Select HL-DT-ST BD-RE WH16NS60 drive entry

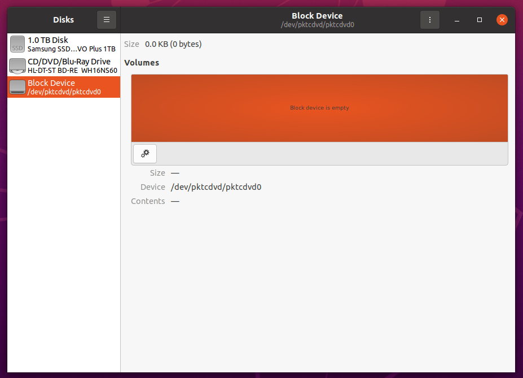(x=64, y=66)
